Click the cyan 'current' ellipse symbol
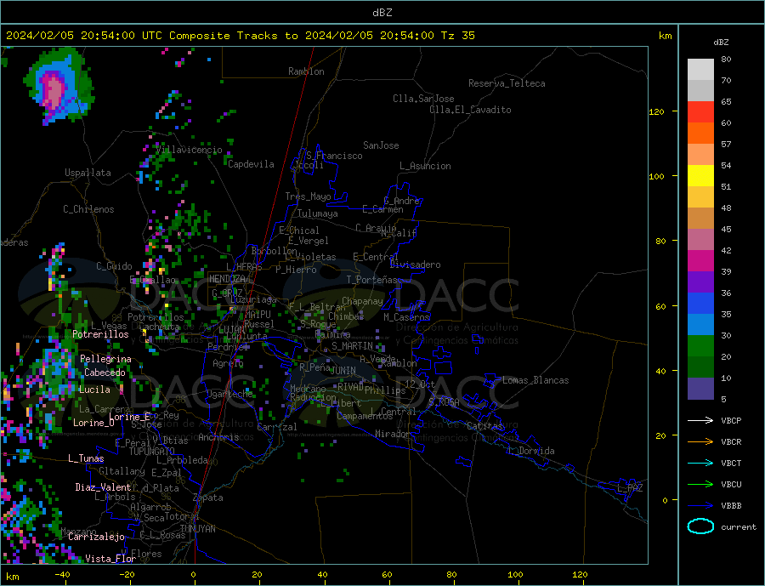This screenshot has width=765, height=586. click(x=700, y=526)
